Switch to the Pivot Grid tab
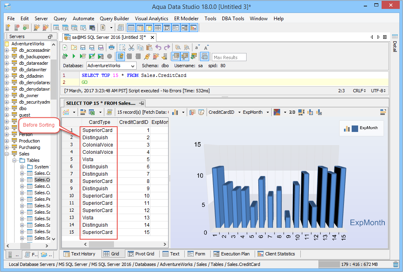This screenshot has width=403, height=272. [x=141, y=254]
